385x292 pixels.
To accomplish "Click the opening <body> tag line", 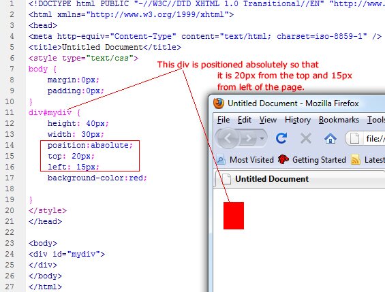I will (43, 243).
